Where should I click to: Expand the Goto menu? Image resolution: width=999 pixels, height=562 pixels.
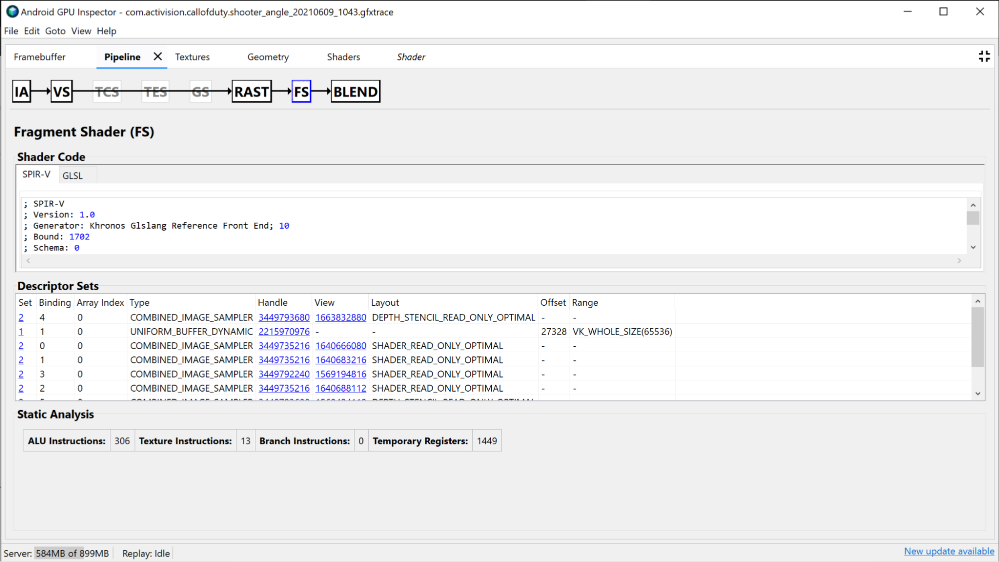tap(55, 31)
